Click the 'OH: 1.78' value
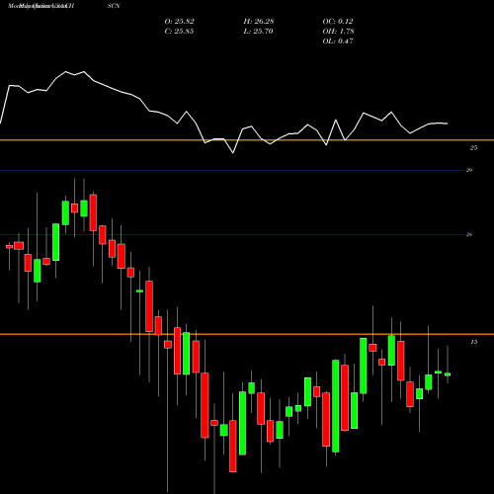 (x=338, y=32)
